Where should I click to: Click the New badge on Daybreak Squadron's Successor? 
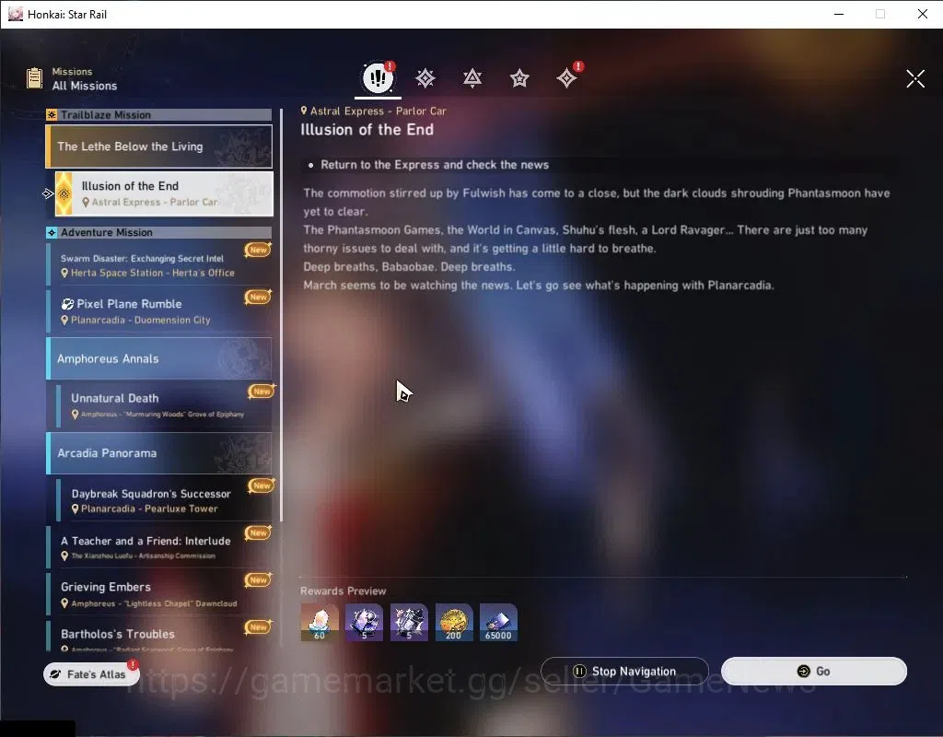pyautogui.click(x=262, y=485)
